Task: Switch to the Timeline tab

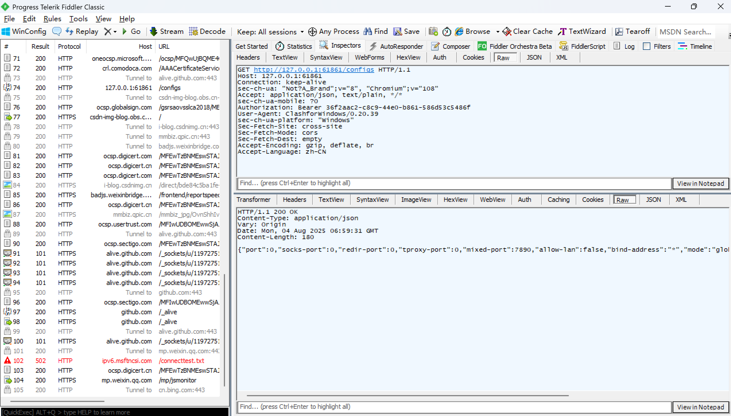Action: [695, 46]
